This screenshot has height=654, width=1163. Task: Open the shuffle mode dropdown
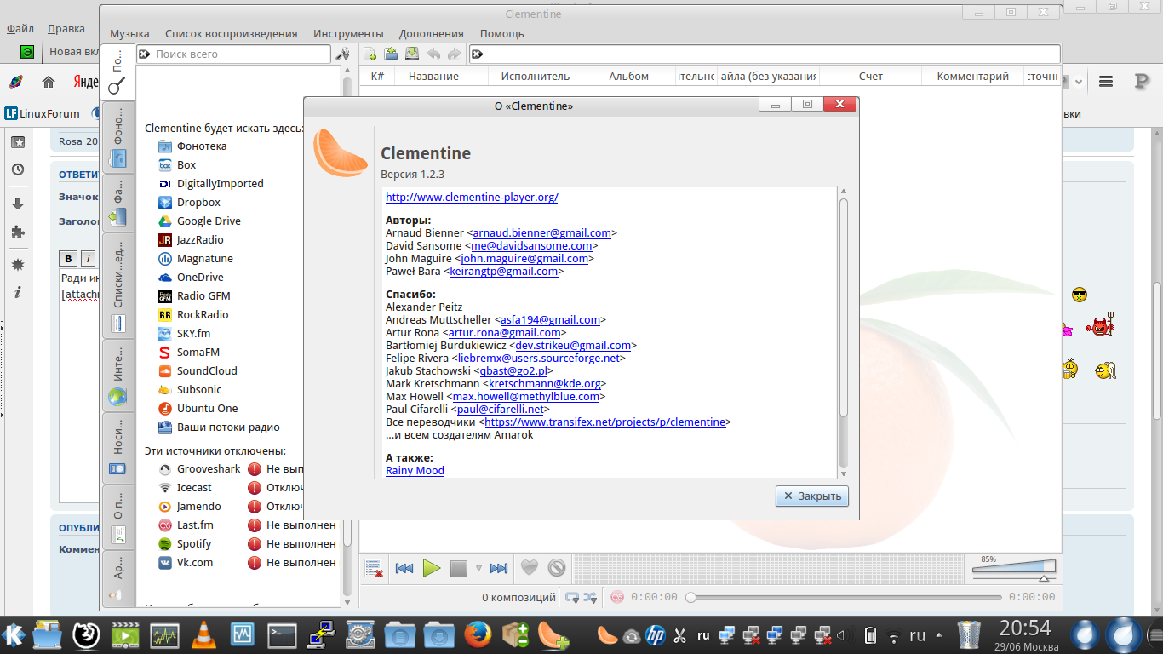pyautogui.click(x=592, y=598)
